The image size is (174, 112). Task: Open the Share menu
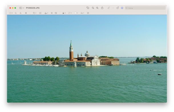coord(102,8)
